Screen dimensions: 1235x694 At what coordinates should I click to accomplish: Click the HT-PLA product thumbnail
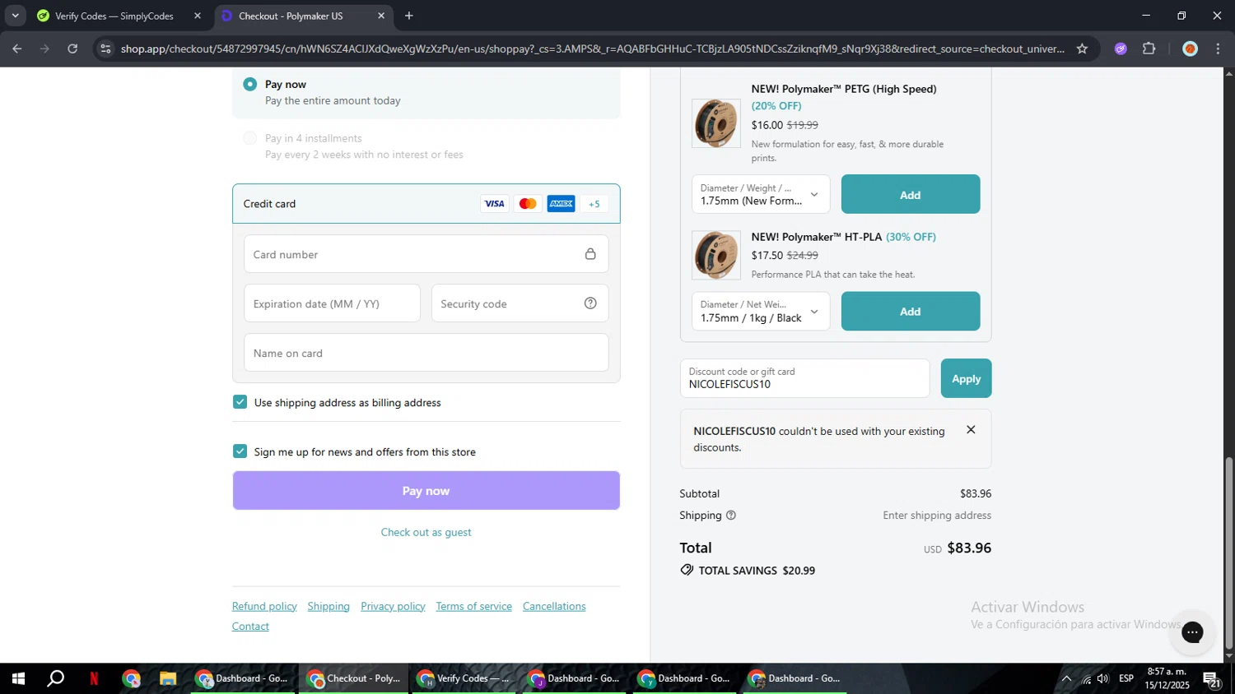pos(716,255)
